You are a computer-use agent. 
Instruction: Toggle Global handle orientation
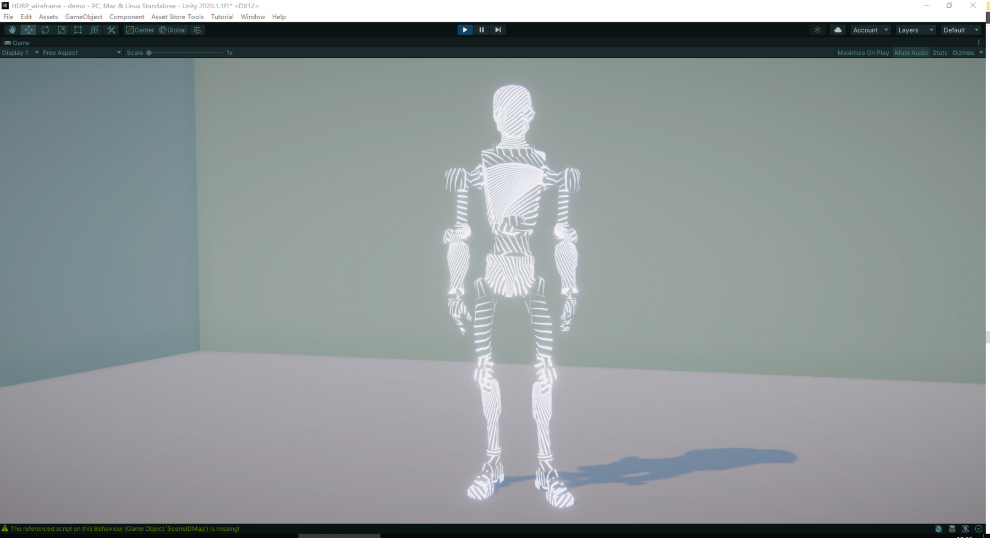(172, 30)
